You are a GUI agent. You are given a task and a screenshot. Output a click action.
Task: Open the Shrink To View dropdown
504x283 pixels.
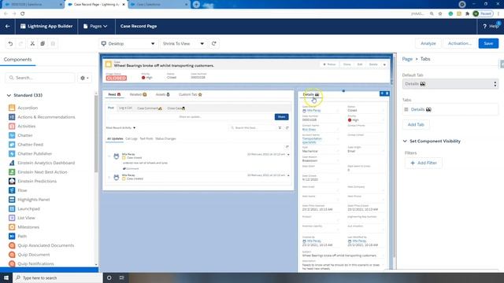tap(183, 43)
